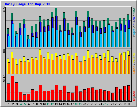Click day 13 on the x-axis
Screen dimensions: 137x107
pos(56,104)
